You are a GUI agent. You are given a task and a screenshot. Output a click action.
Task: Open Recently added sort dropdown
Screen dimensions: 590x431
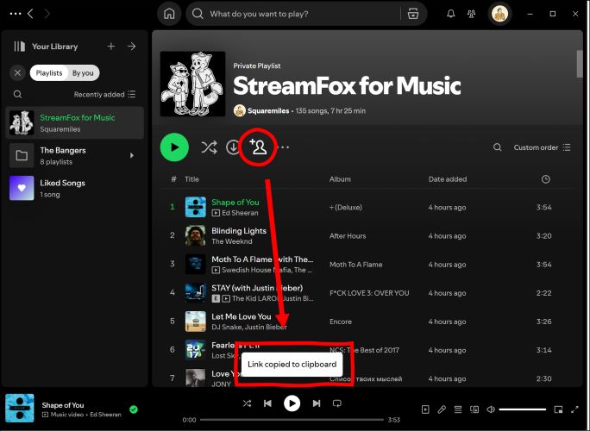tap(104, 95)
